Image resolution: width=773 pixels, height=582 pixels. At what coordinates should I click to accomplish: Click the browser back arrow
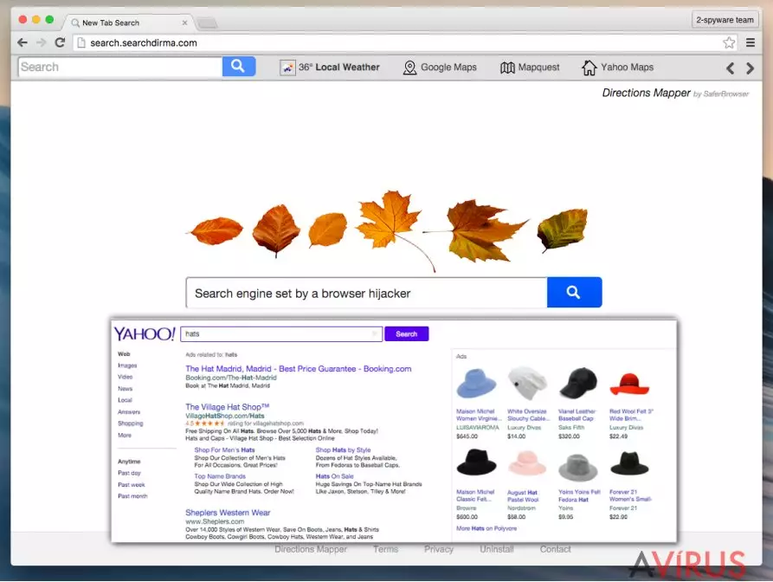tap(23, 43)
